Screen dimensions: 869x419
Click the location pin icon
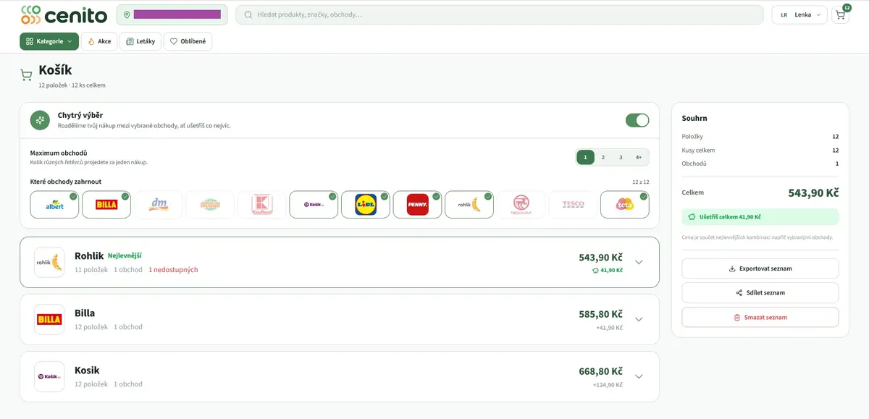coord(127,14)
